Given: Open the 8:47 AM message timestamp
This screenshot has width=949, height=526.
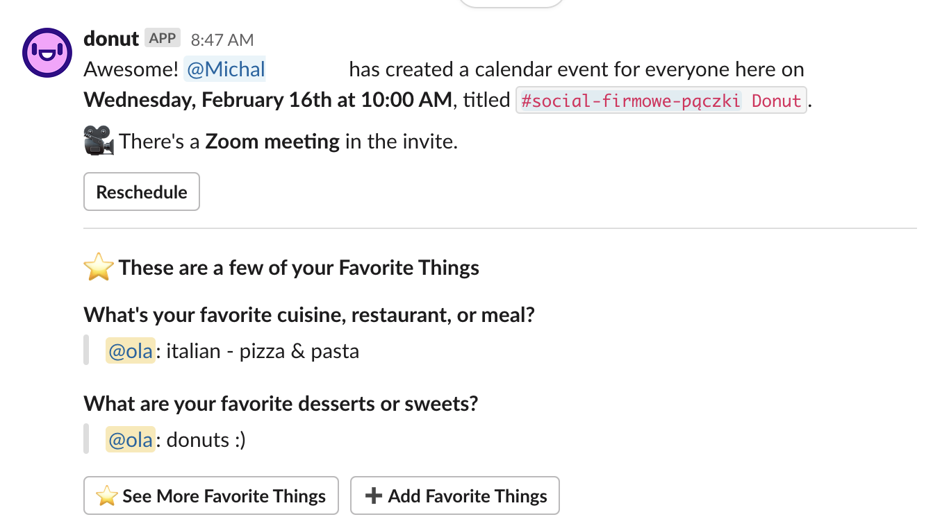Looking at the screenshot, I should tap(222, 40).
